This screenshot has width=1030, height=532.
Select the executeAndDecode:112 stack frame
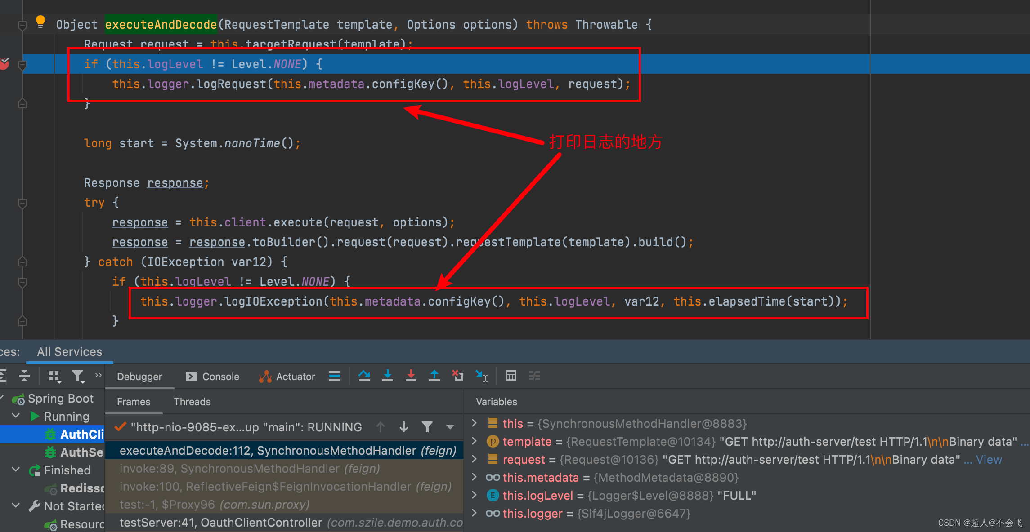click(284, 451)
